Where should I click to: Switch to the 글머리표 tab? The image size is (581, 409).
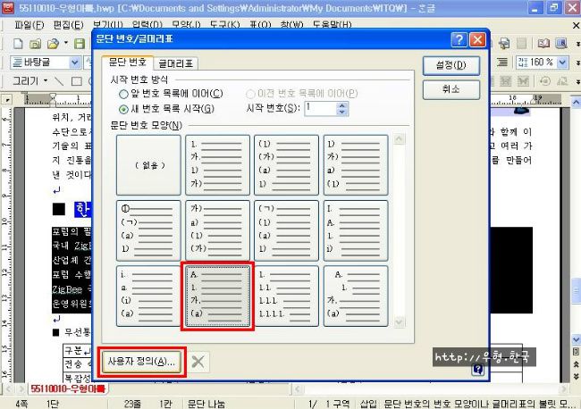176,63
